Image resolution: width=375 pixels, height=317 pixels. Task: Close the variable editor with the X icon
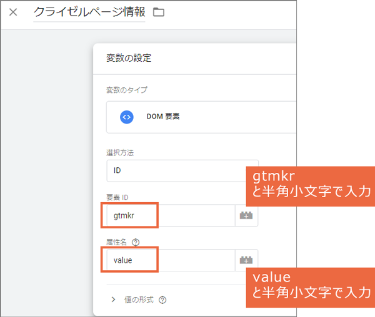(13, 12)
